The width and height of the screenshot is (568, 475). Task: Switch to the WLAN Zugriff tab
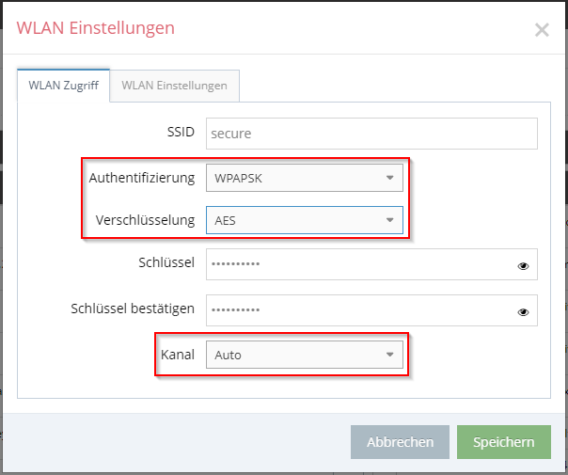click(63, 86)
